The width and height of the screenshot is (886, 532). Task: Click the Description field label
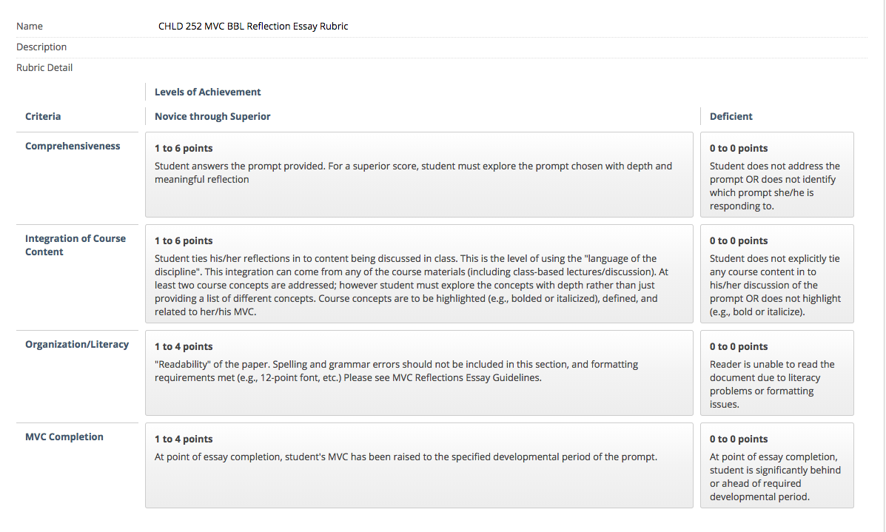tap(41, 47)
